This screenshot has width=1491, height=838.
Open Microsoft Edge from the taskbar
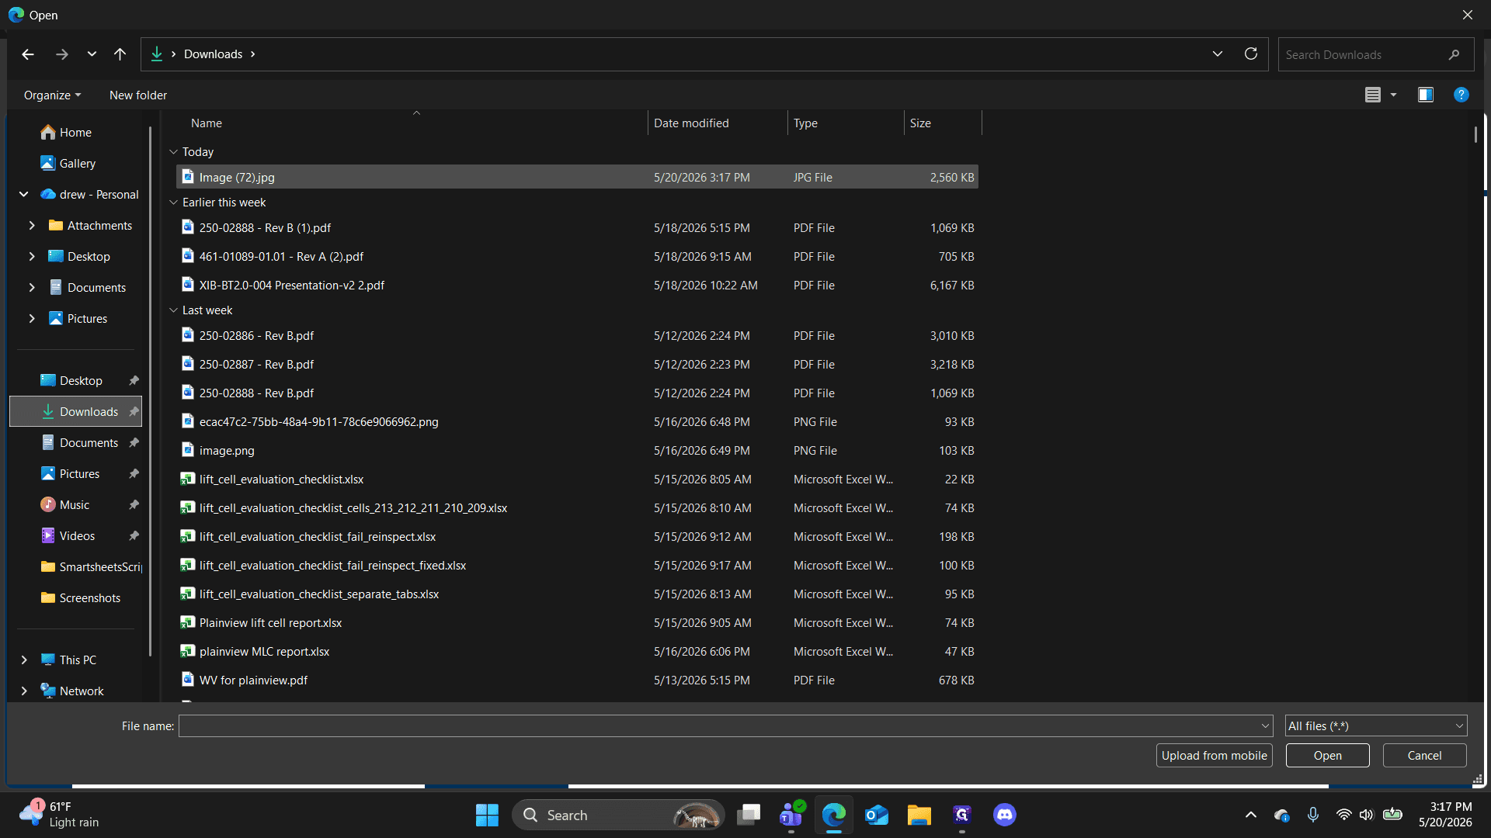click(x=834, y=815)
